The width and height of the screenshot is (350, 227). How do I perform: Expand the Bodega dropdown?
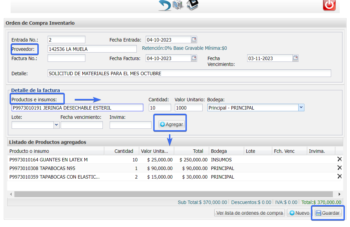(301, 107)
